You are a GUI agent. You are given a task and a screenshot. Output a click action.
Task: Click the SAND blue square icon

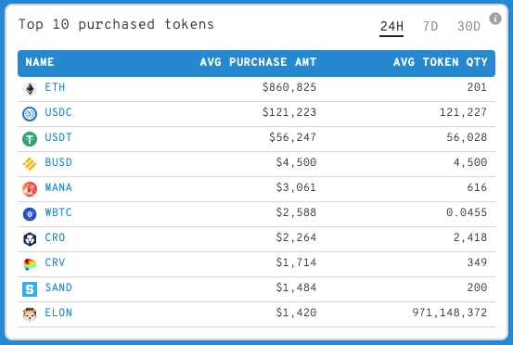coord(30,289)
